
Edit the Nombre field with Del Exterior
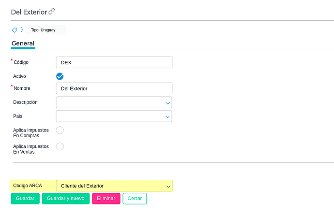114,88
